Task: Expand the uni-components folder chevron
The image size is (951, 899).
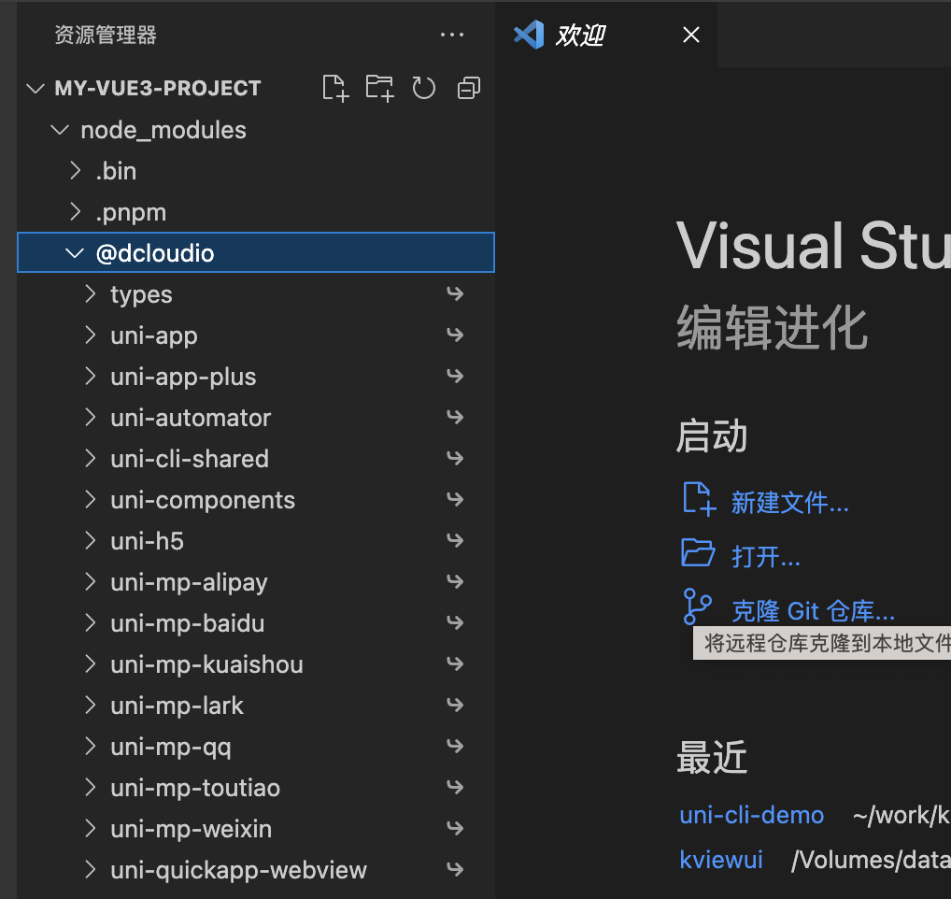Action: 91,500
